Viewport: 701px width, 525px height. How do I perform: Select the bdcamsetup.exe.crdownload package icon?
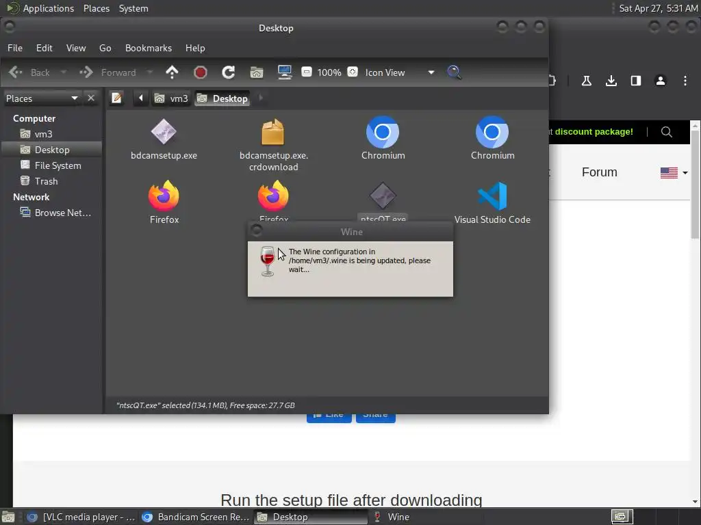pos(273,132)
